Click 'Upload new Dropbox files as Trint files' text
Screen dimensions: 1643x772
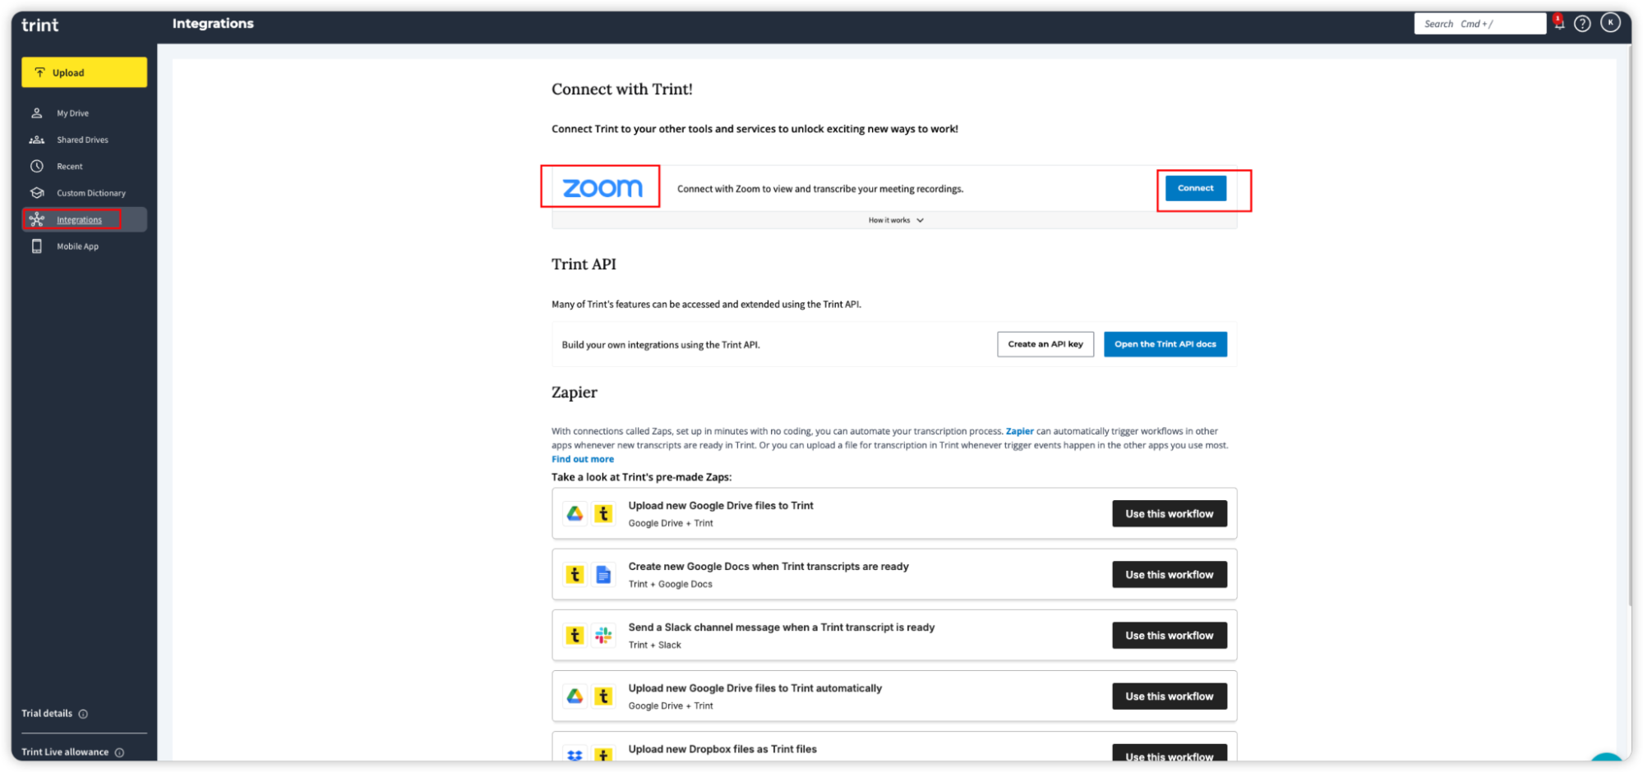point(722,749)
